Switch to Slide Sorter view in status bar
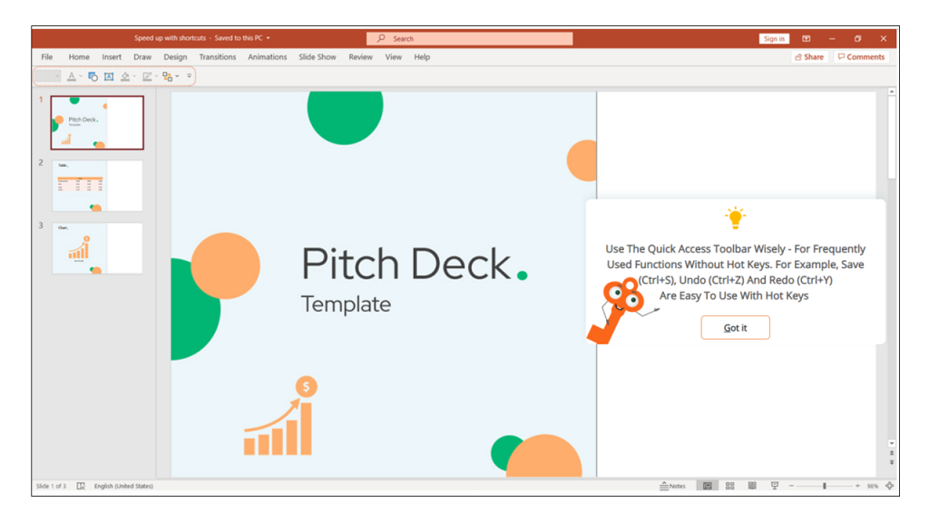Image resolution: width=929 pixels, height=522 pixels. tap(729, 486)
